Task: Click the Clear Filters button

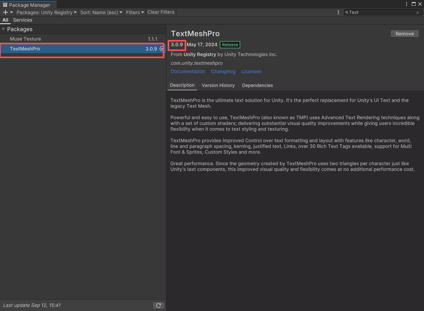Action: [161, 12]
